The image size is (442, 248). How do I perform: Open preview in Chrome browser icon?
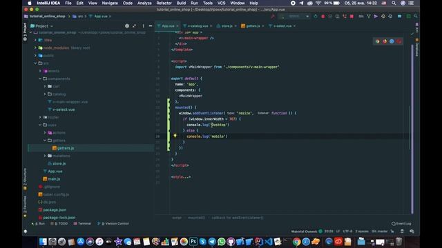pos(378,41)
